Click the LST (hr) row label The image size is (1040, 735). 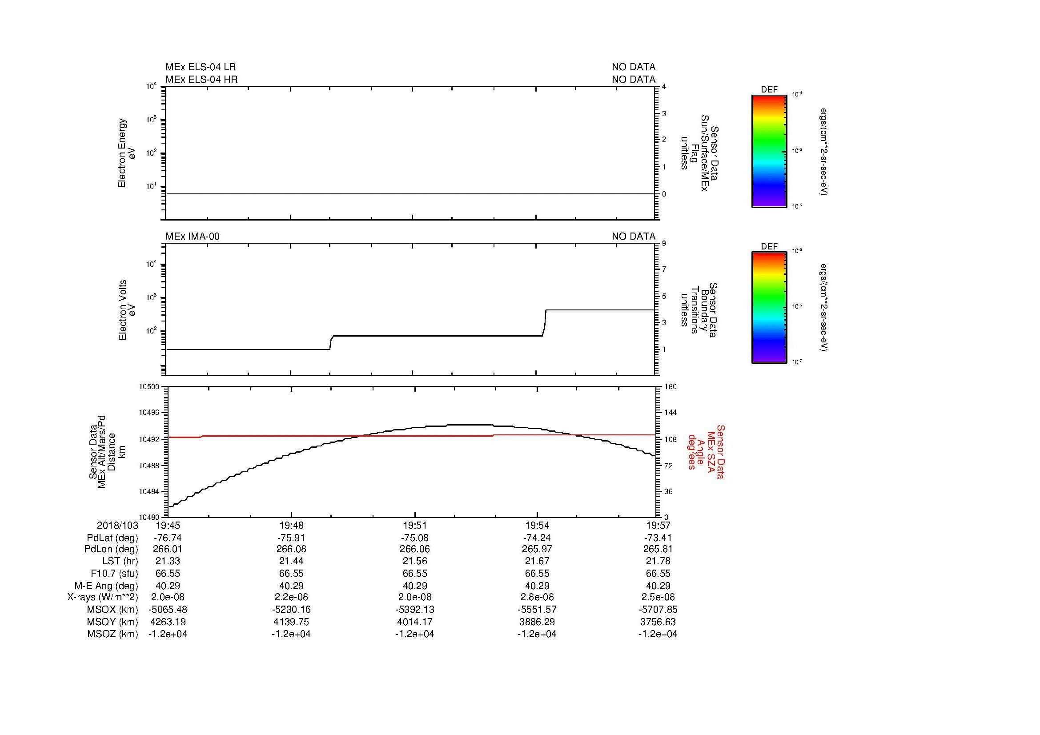120,562
